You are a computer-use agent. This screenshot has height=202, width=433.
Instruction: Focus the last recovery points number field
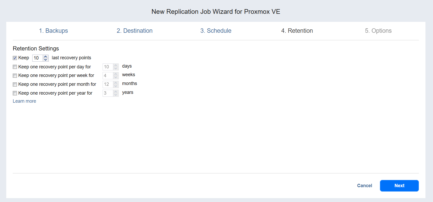pos(37,58)
